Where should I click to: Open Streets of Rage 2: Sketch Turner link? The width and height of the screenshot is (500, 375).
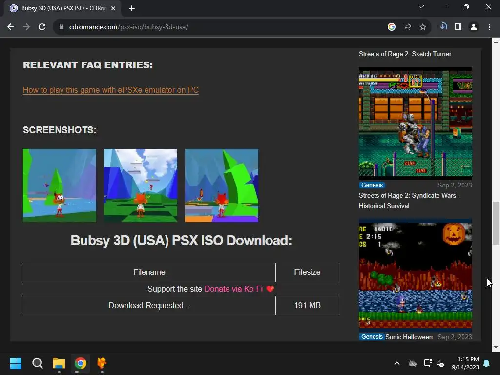tap(405, 54)
